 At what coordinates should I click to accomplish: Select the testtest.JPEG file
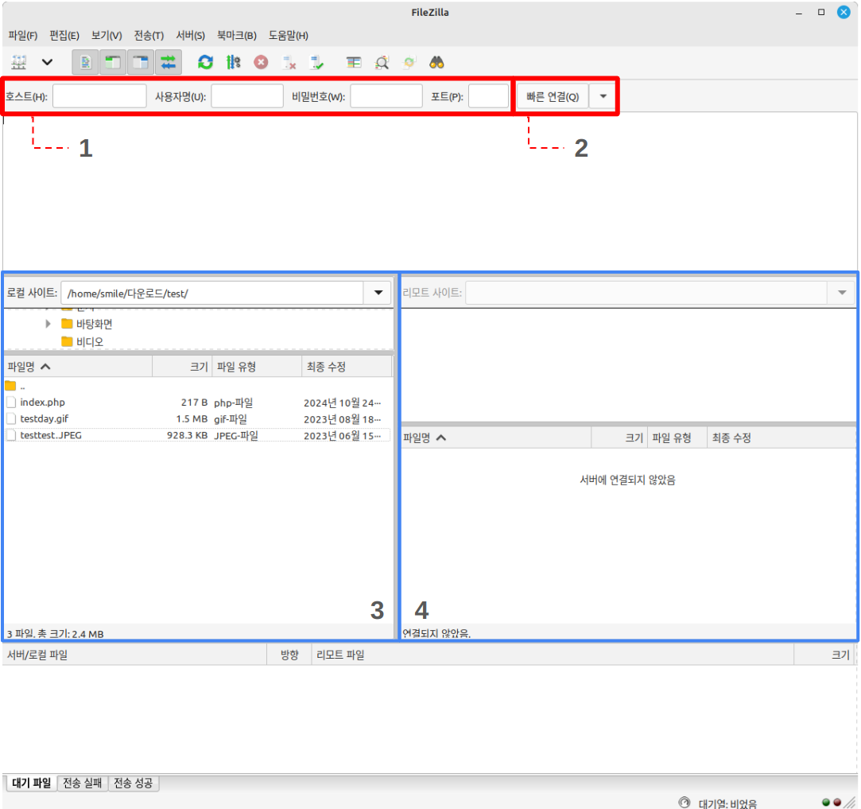198,435
